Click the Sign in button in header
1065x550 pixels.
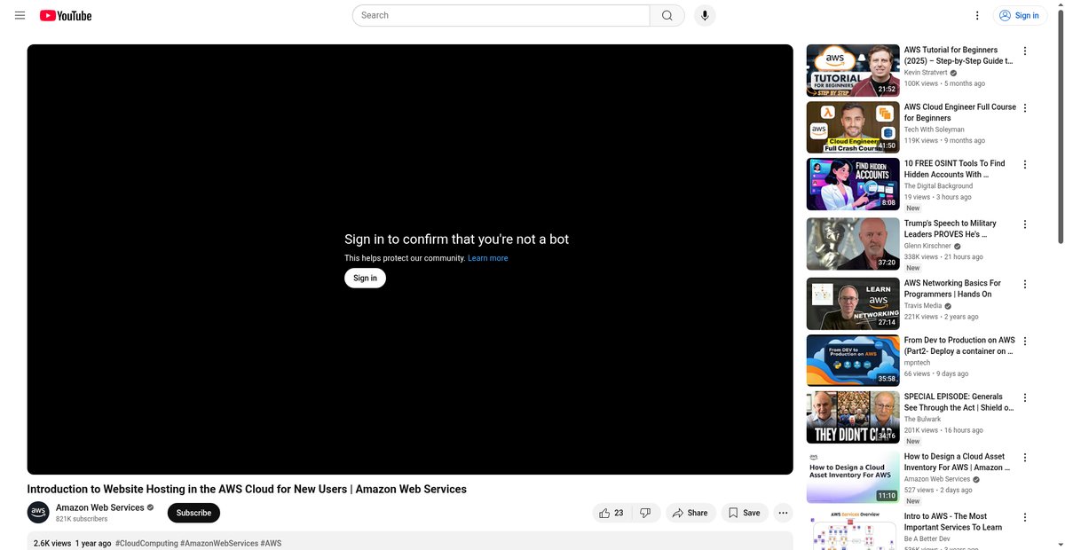(x=1019, y=15)
